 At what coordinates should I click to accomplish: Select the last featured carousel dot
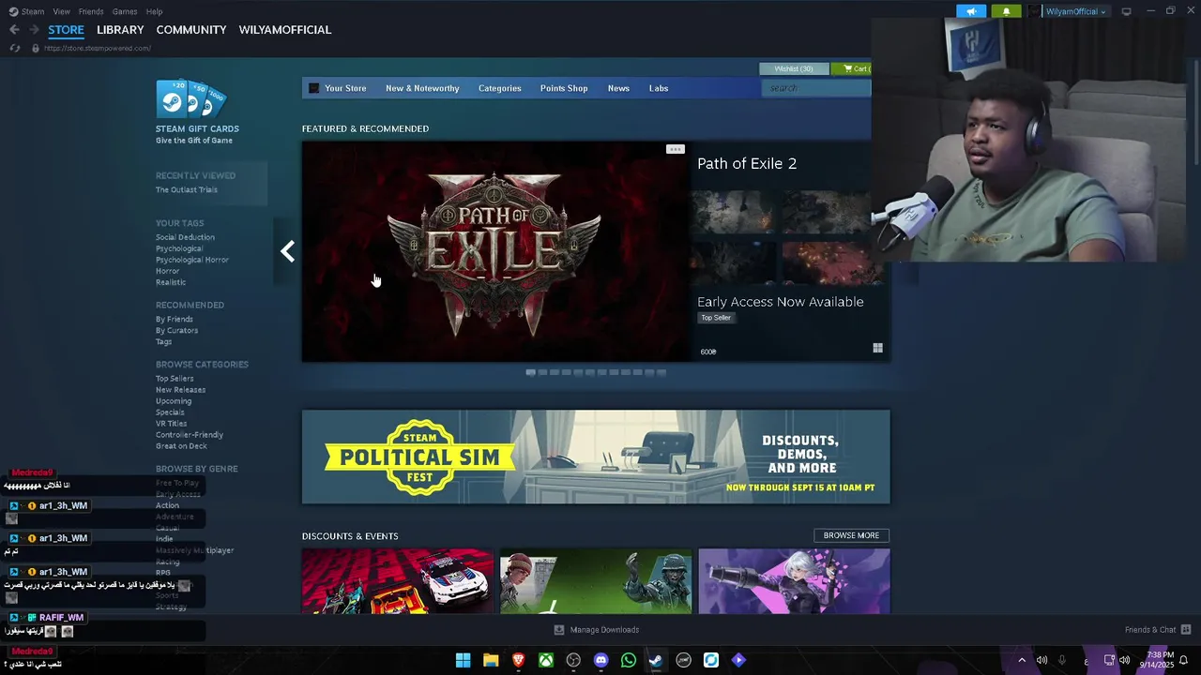click(661, 372)
